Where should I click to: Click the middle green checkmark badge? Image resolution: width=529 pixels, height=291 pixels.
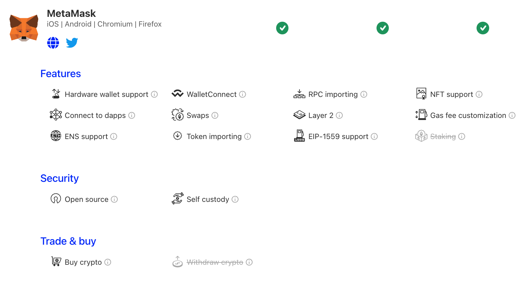[383, 28]
